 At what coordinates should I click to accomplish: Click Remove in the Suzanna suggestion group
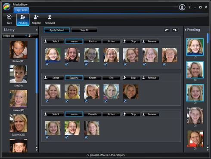(x=150, y=78)
